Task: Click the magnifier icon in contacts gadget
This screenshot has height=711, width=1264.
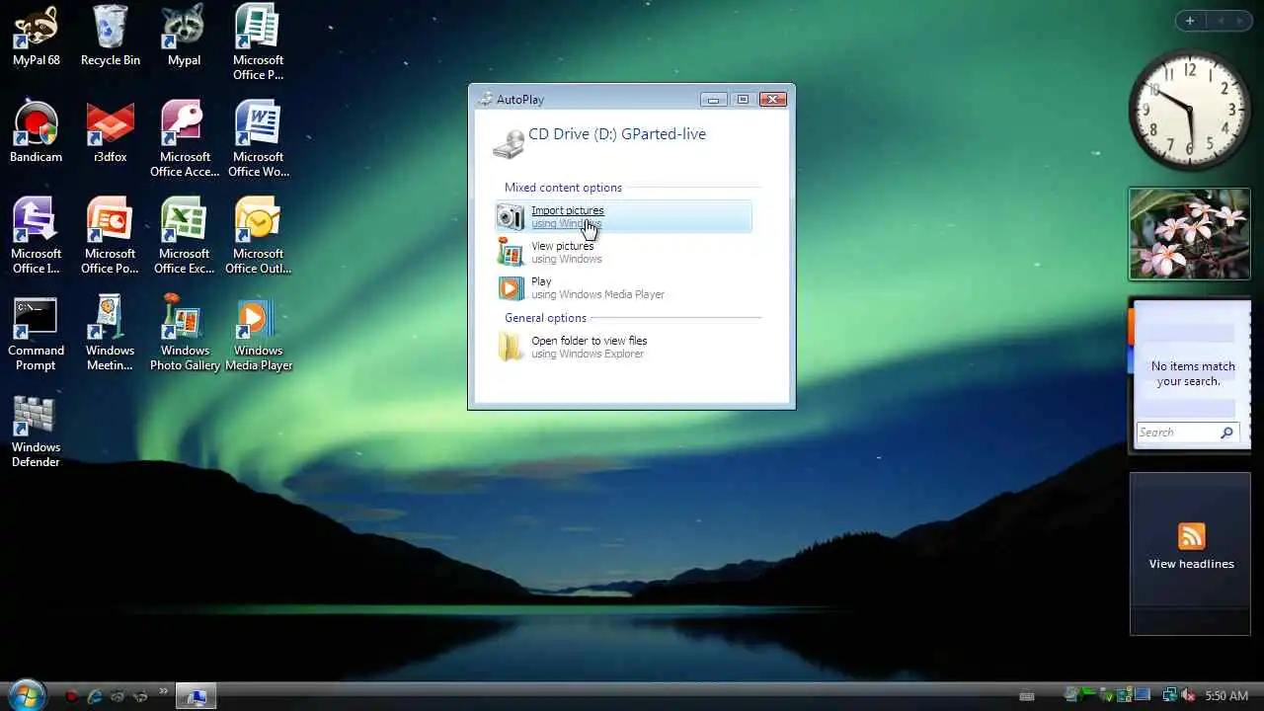Action: pyautogui.click(x=1226, y=433)
